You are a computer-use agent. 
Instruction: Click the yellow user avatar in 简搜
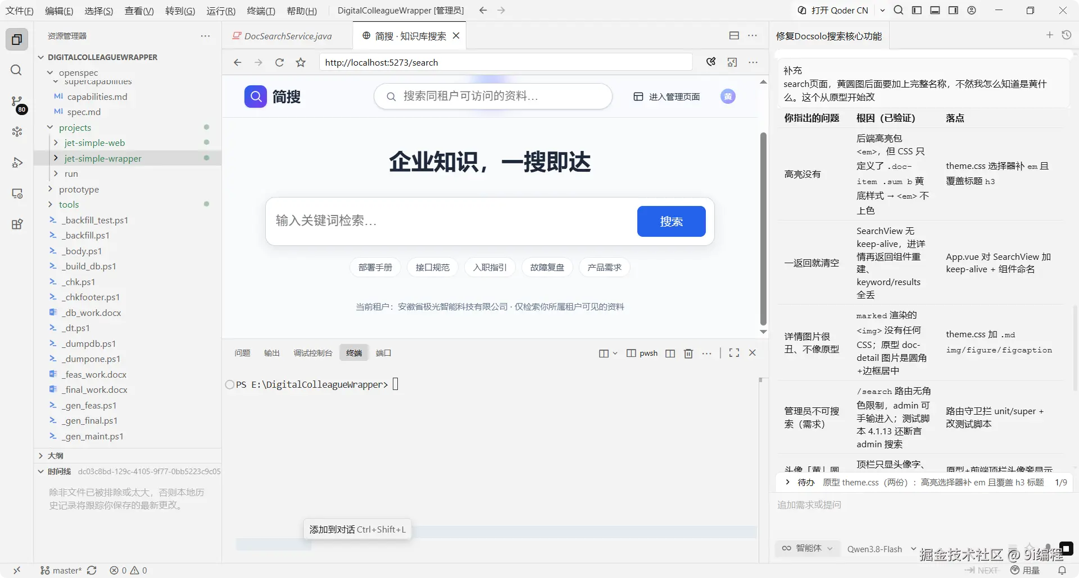(728, 97)
